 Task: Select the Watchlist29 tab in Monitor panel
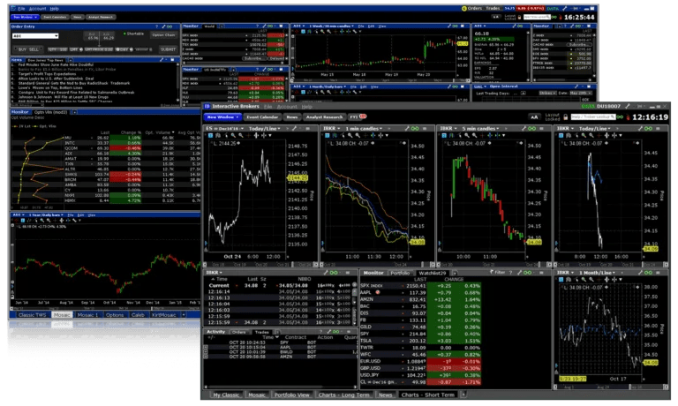[x=432, y=273]
